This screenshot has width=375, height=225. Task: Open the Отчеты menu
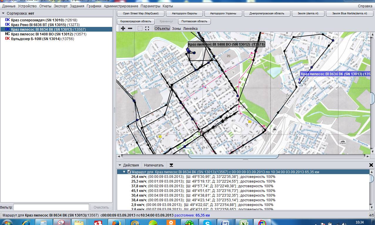click(45, 6)
